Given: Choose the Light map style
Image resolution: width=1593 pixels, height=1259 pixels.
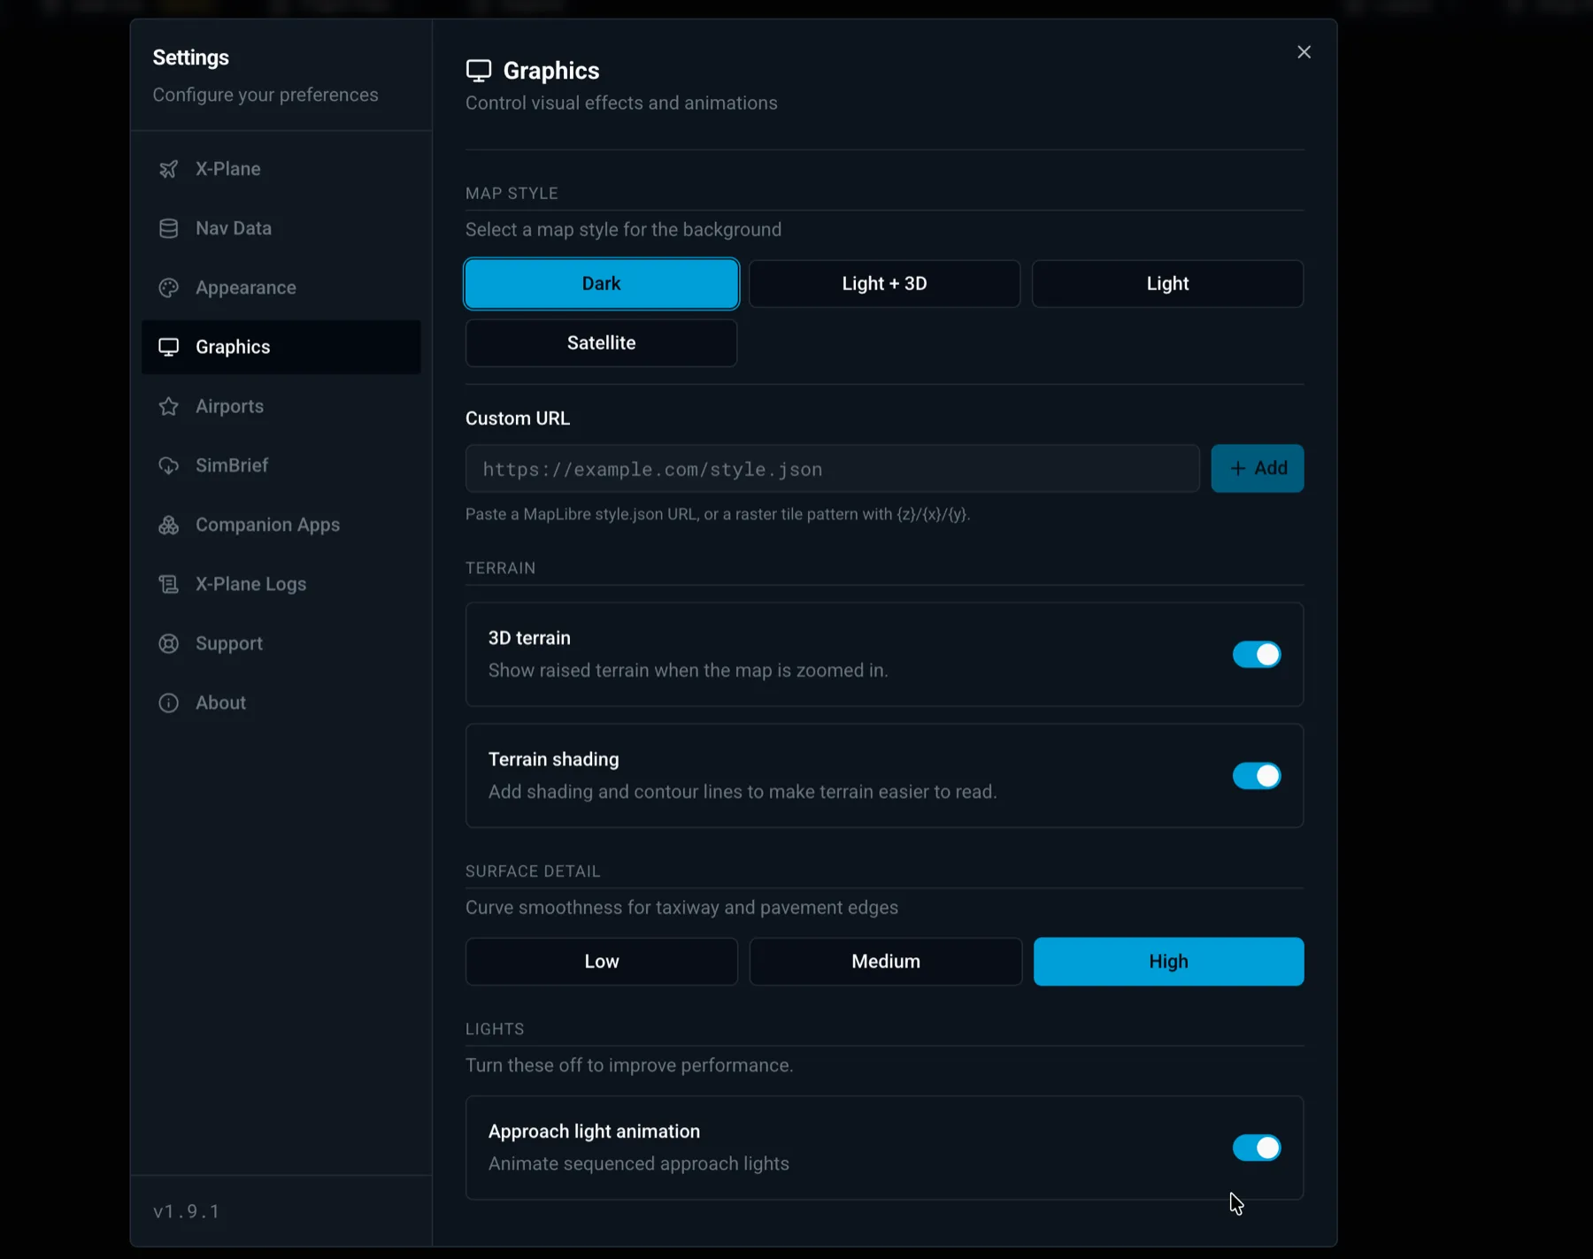Looking at the screenshot, I should pyautogui.click(x=1167, y=284).
